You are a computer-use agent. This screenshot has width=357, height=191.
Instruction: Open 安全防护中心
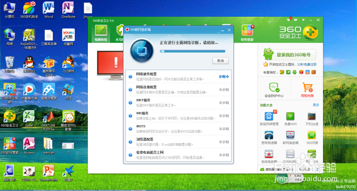(x=274, y=90)
